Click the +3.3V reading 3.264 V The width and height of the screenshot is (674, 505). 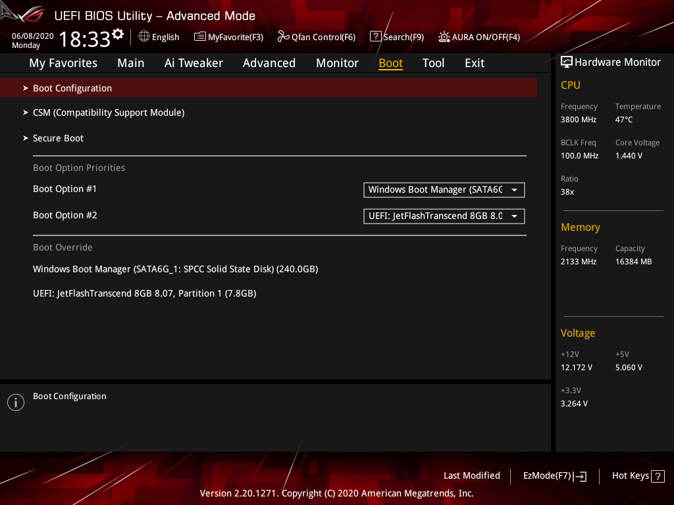tap(574, 404)
